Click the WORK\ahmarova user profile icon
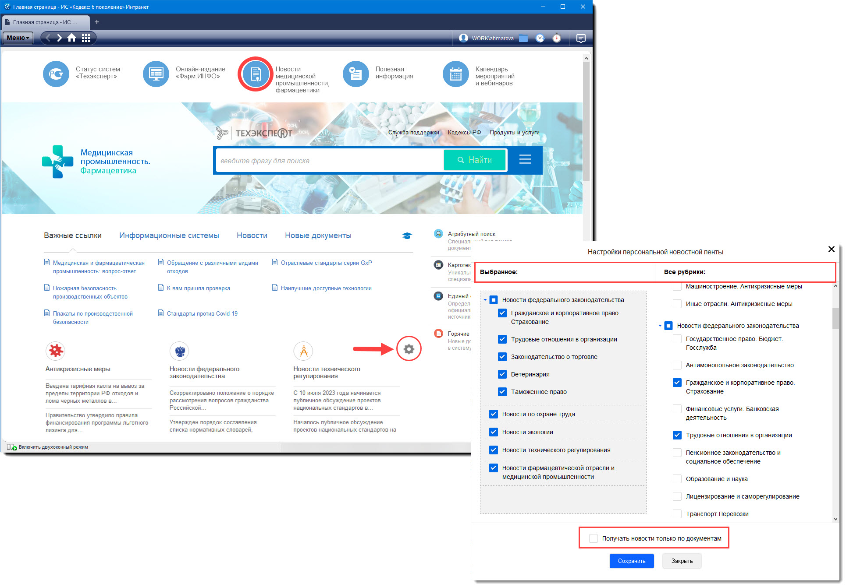Image resolution: width=846 pixels, height=587 pixels. coord(463,38)
